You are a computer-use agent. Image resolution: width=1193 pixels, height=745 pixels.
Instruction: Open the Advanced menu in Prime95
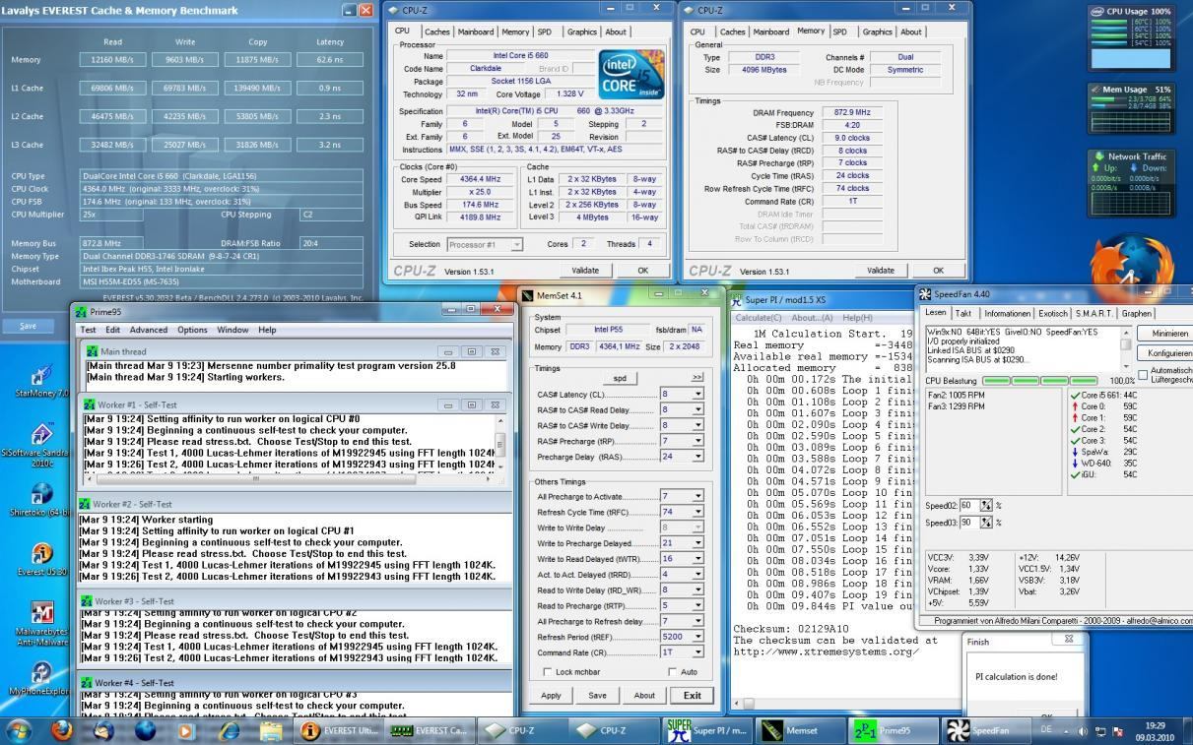149,330
